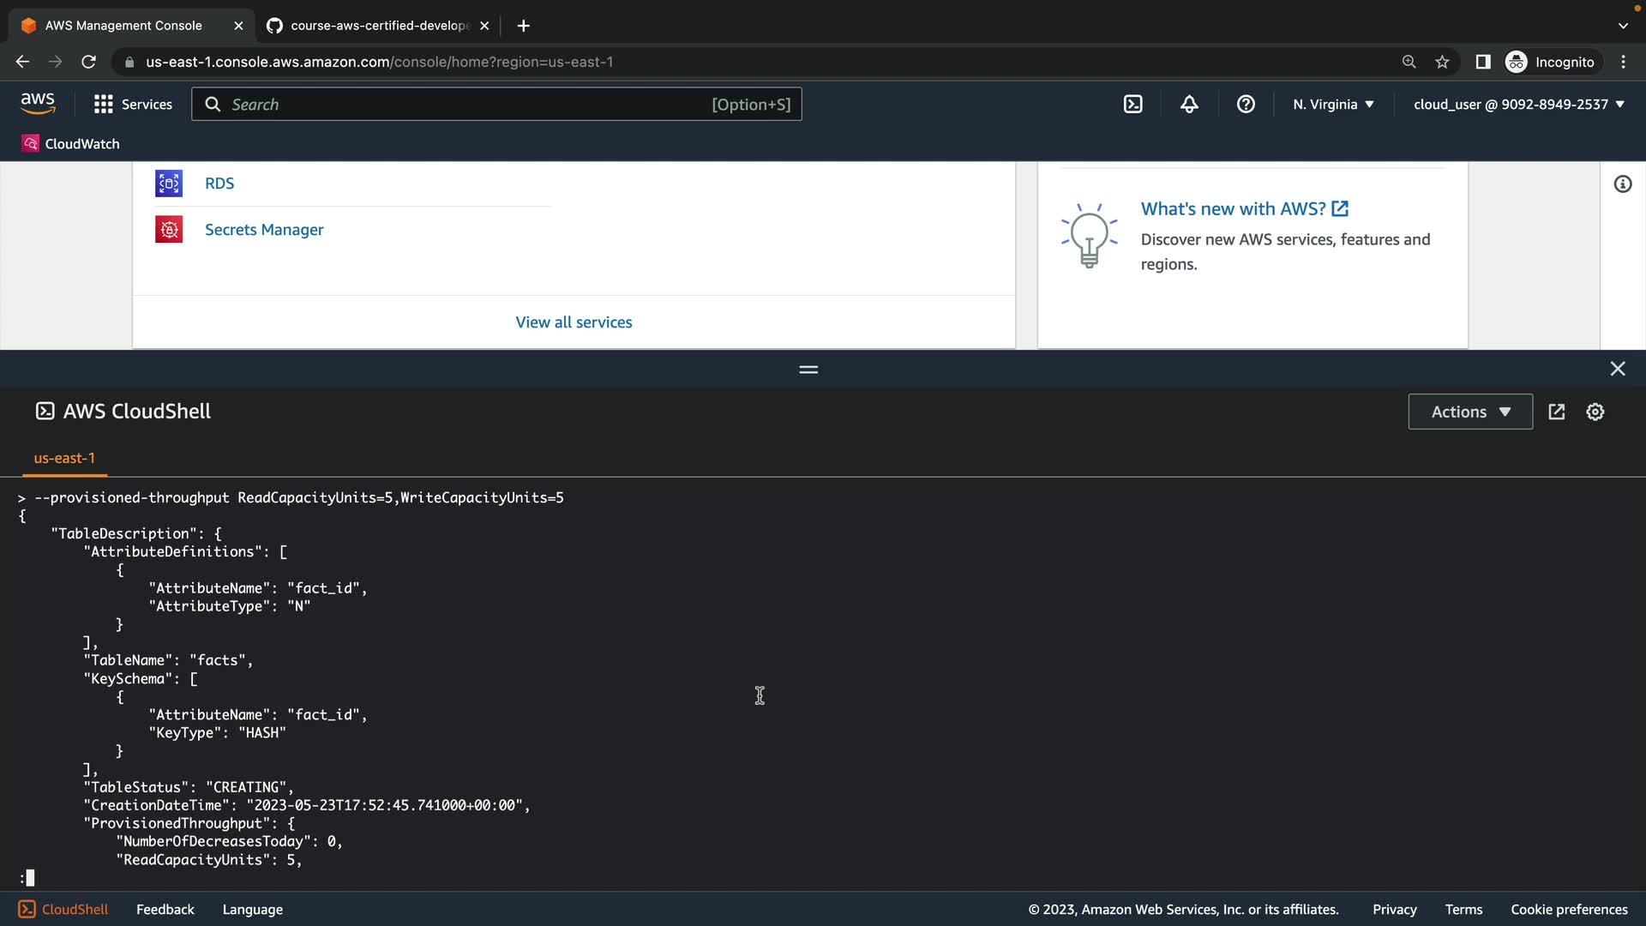Image resolution: width=1646 pixels, height=926 pixels.
Task: Click the RDS service icon
Action: (169, 183)
